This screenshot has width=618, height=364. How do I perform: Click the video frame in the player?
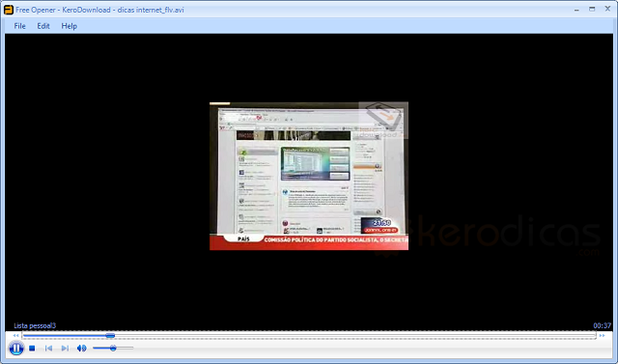(309, 176)
